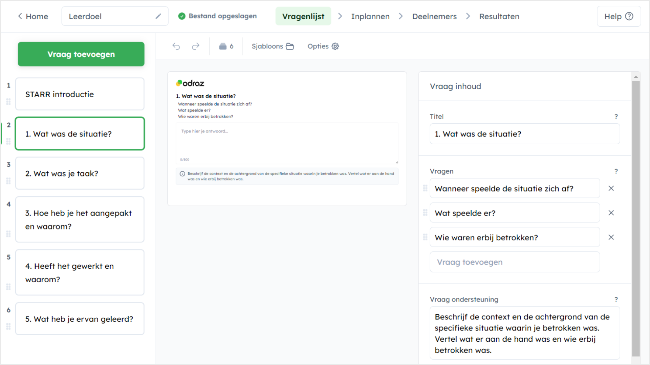The height and width of the screenshot is (365, 650).
Task: Click the right panel scrollbar
Action: 636,218
